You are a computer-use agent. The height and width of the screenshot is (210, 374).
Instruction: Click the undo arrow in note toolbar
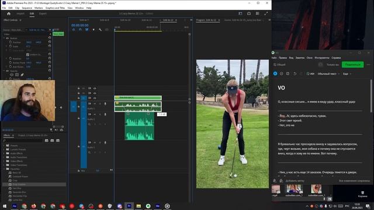(x=295, y=74)
